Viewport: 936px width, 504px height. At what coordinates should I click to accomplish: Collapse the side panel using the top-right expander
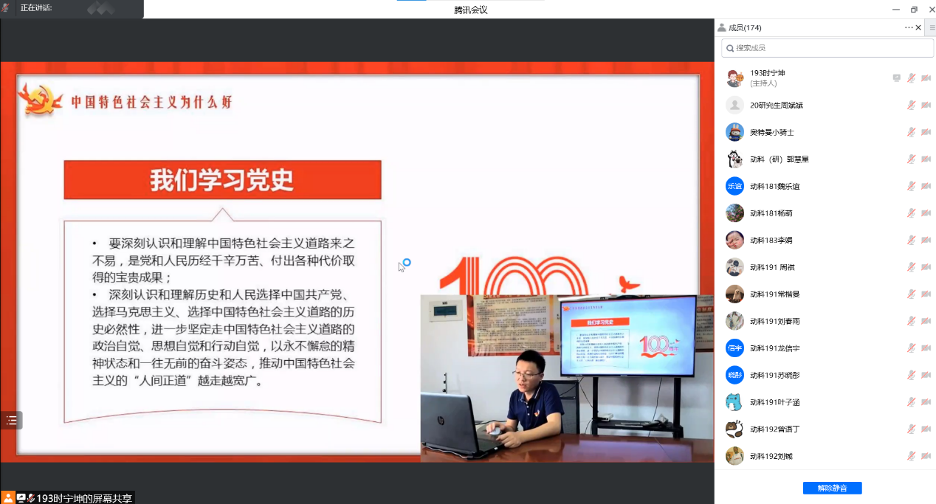[x=932, y=27]
